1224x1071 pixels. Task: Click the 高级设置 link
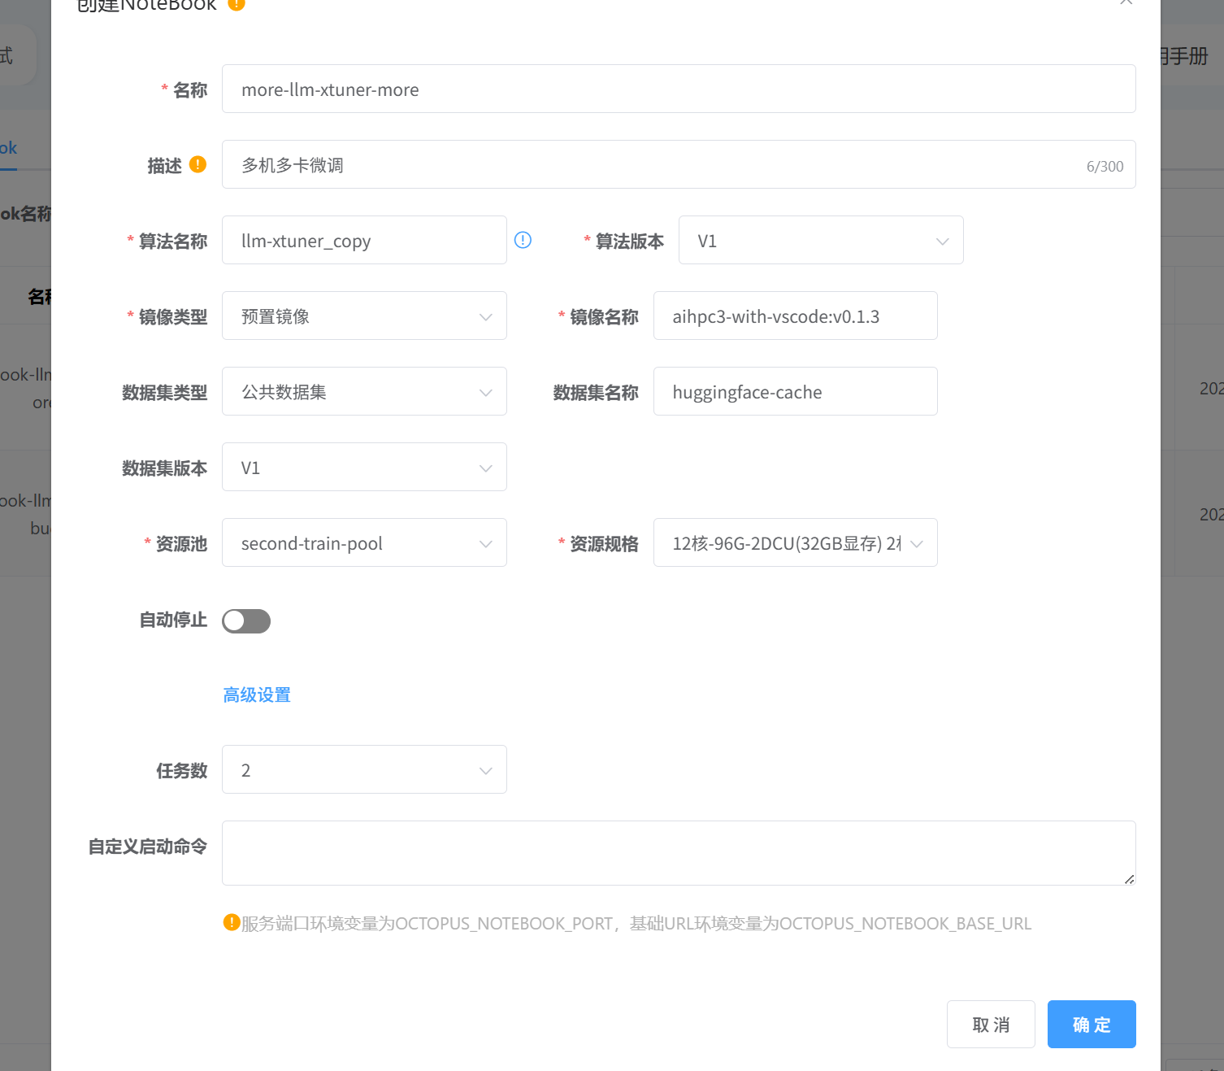pos(257,695)
